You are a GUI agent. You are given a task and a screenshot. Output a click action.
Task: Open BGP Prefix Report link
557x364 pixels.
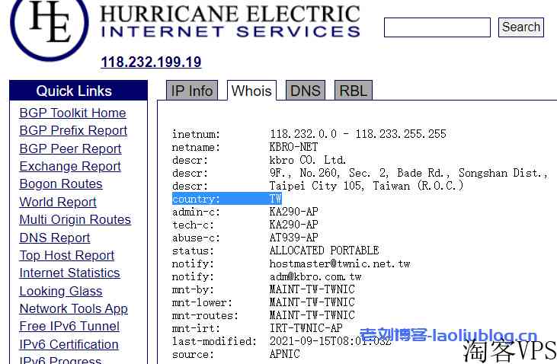coord(73,131)
